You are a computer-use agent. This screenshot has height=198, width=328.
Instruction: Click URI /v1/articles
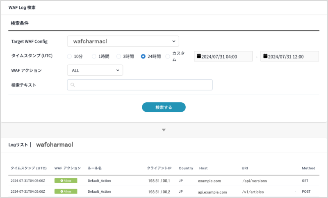(253, 192)
